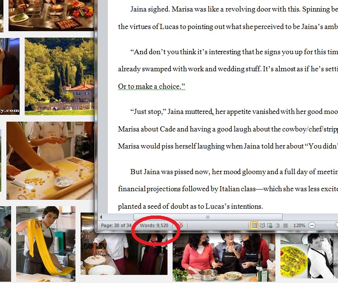Viewport: 338px width, 283px height.
Task: Open the Tuscan villa landscape photo
Action: [x=60, y=76]
